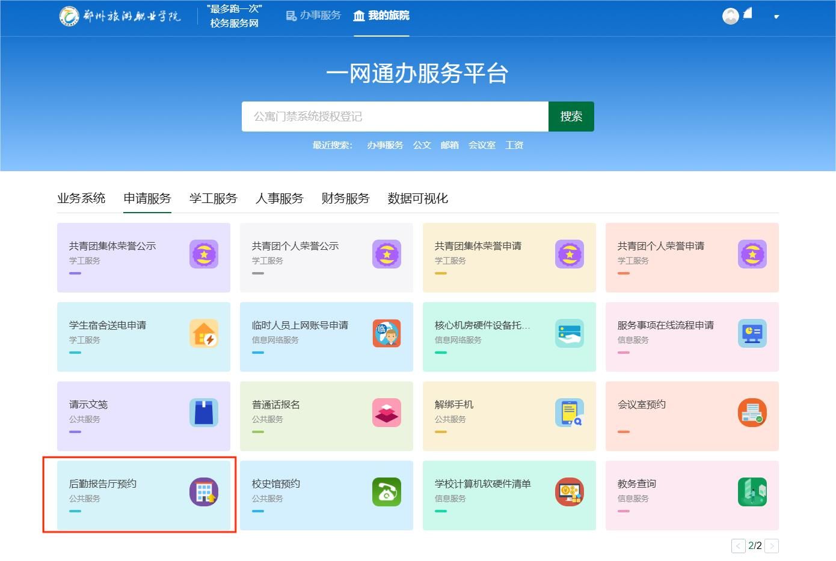Open the 学生宿舍送电申请 house icon
Viewport: 836px width, 561px height.
tap(204, 333)
